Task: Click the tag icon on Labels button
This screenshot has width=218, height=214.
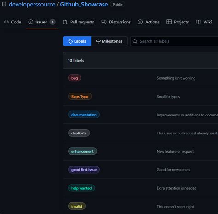Action: pos(70,41)
